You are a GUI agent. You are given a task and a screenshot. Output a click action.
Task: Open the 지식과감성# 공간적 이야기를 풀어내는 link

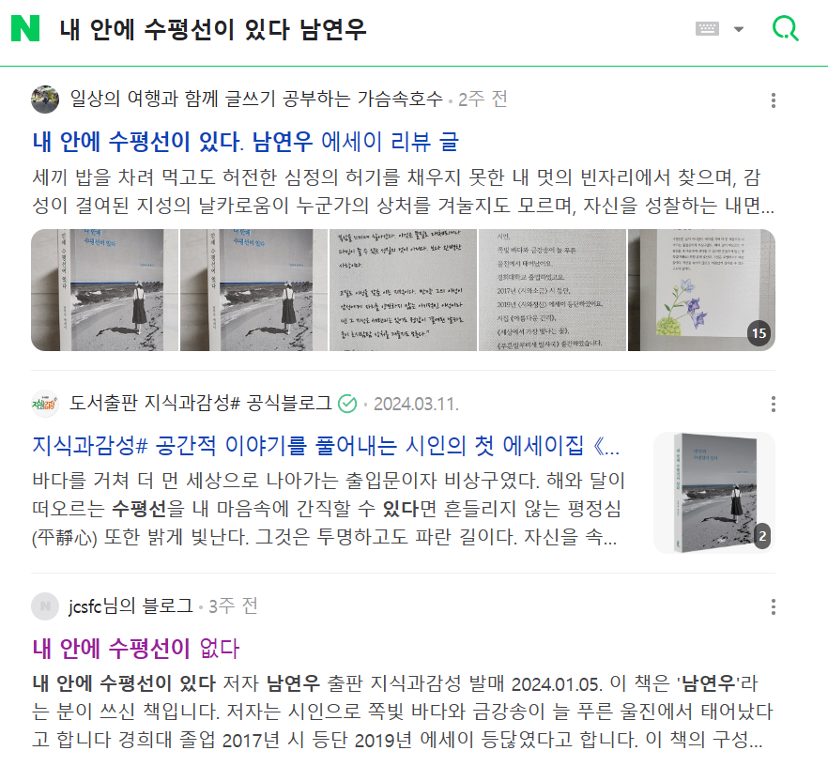pyautogui.click(x=326, y=446)
